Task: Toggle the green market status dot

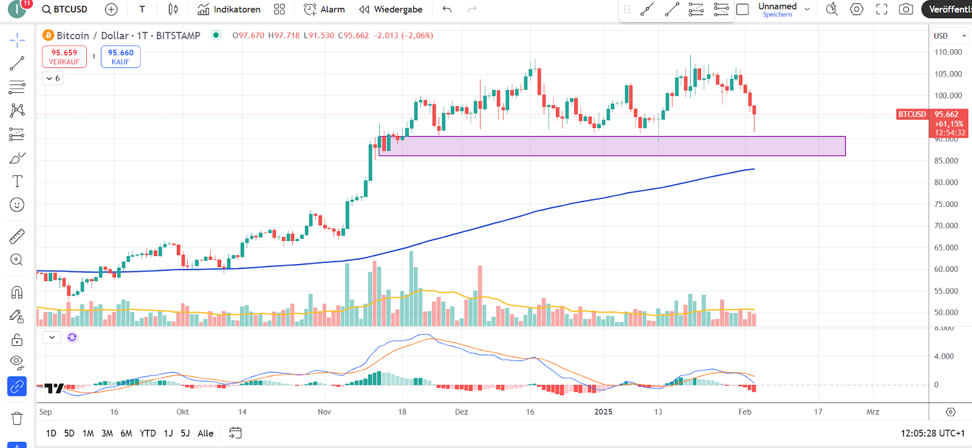Action: (x=215, y=35)
